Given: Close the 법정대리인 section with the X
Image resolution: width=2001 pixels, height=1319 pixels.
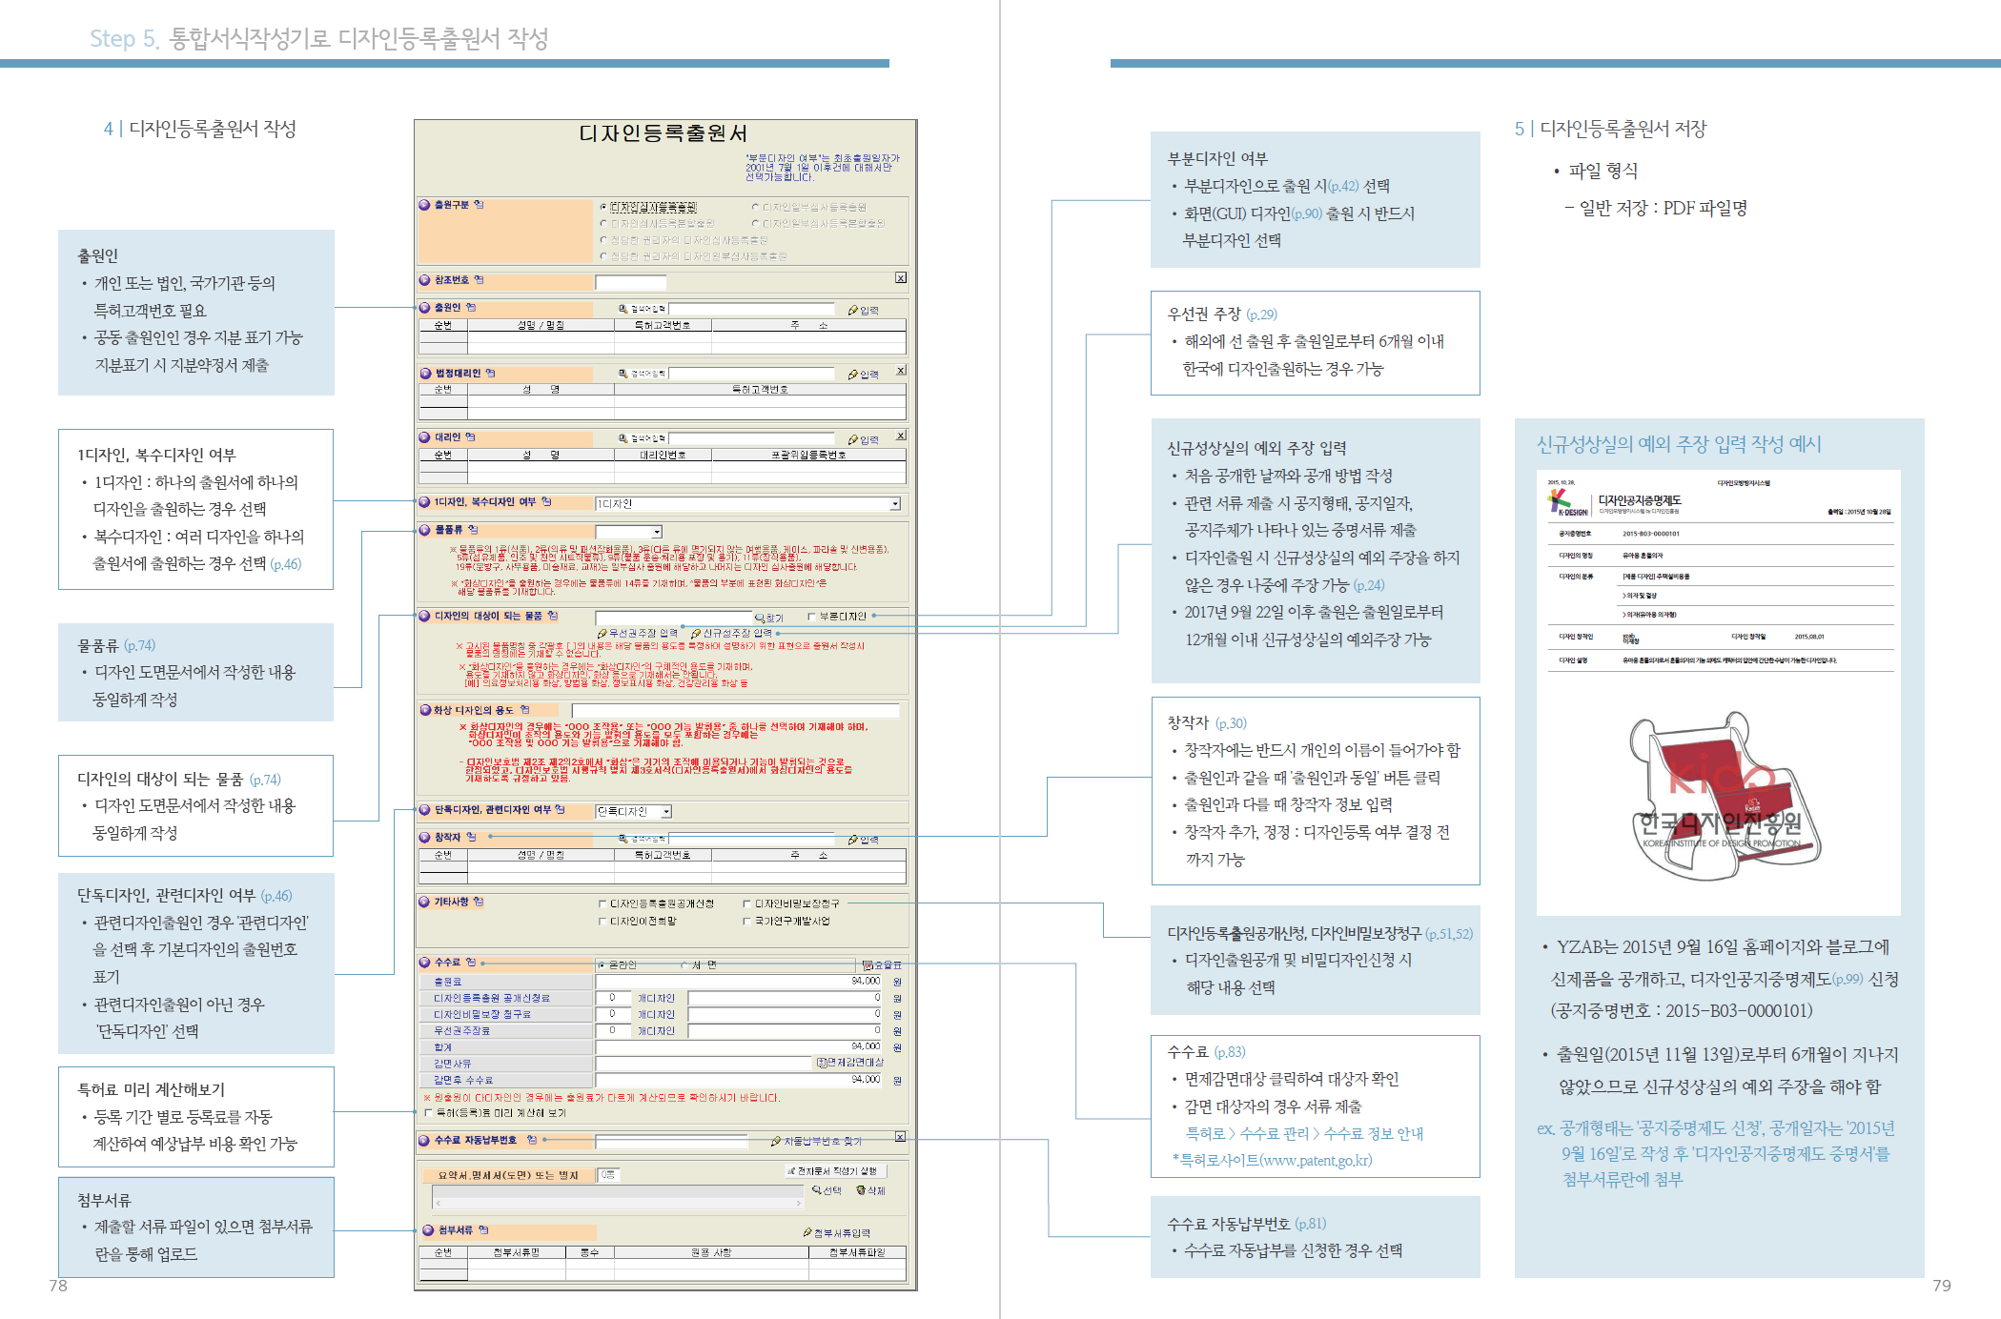Looking at the screenshot, I should point(901,370).
